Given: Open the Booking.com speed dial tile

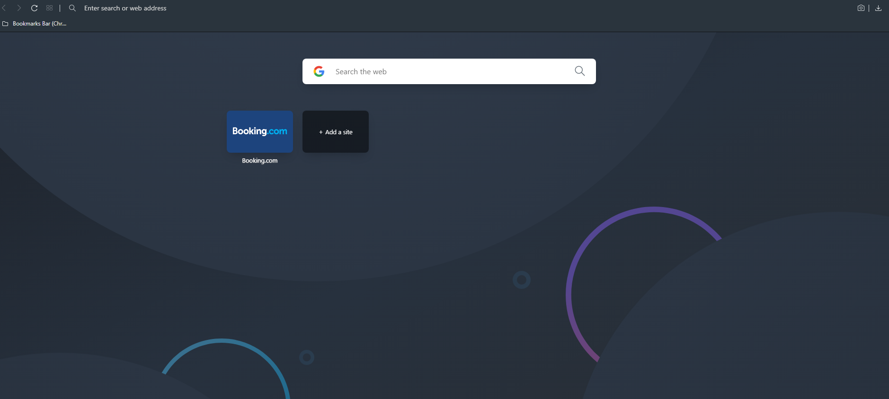Looking at the screenshot, I should (260, 131).
